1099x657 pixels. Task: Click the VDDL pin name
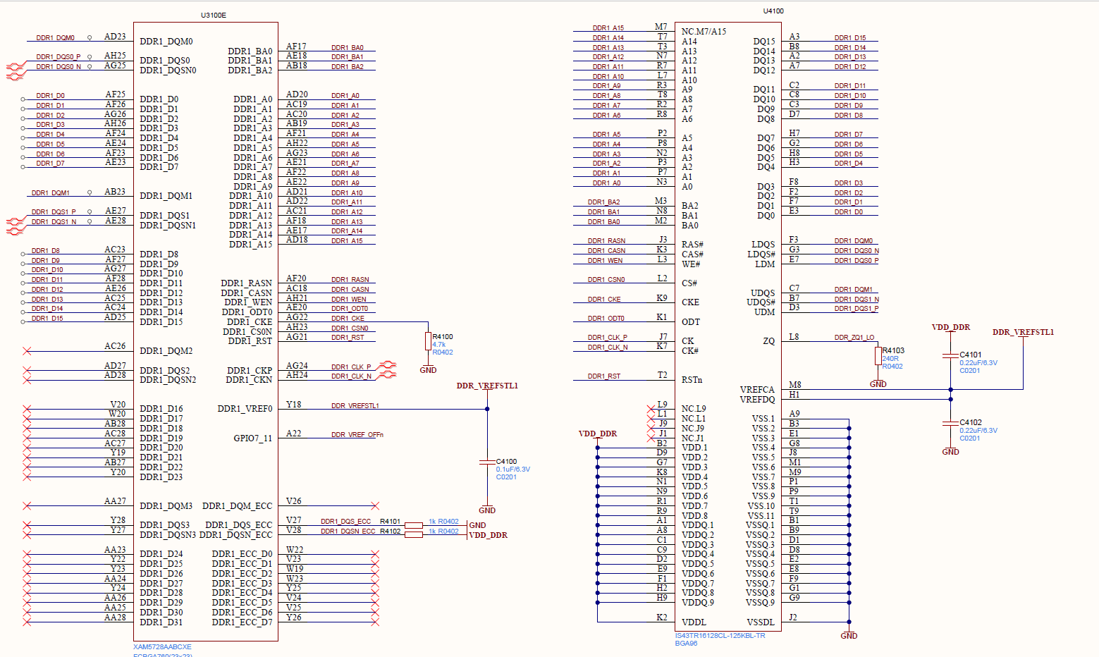coord(694,622)
